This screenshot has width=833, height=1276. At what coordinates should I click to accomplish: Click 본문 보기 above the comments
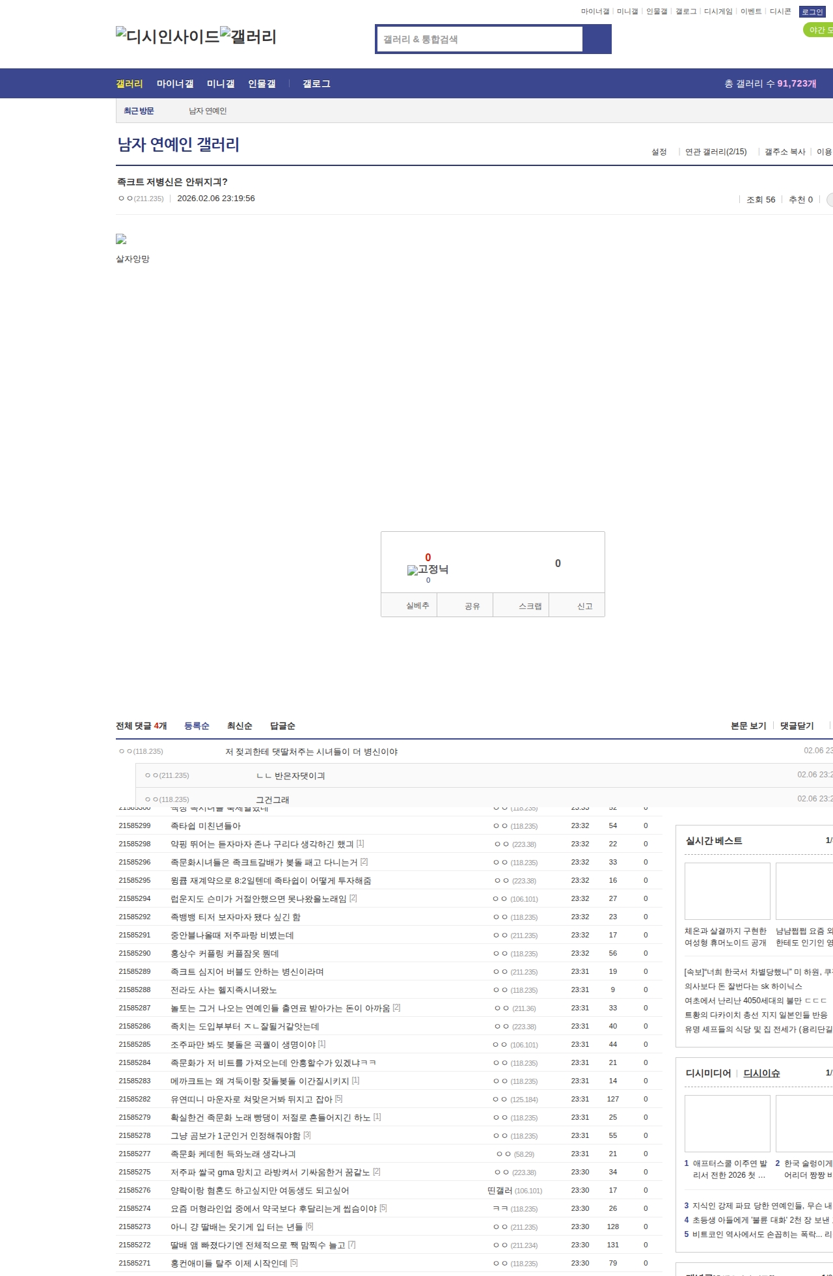coord(748,726)
